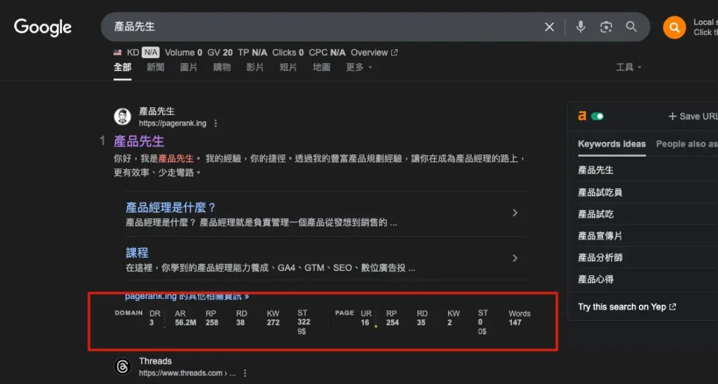The height and width of the screenshot is (384, 718).
Task: Select the People also ask tab
Action: point(687,144)
